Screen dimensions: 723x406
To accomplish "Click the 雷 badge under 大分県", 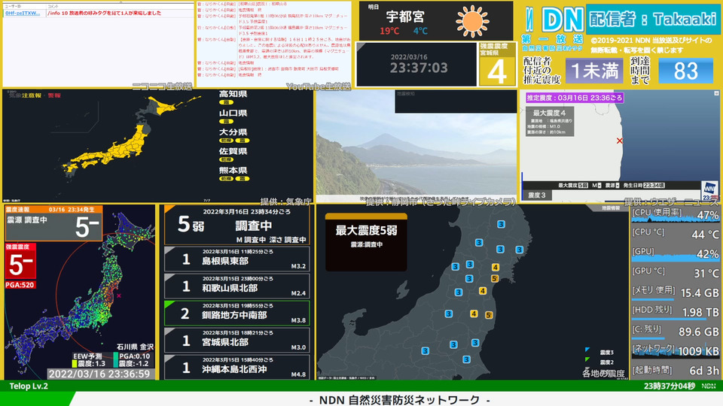I will point(242,141).
